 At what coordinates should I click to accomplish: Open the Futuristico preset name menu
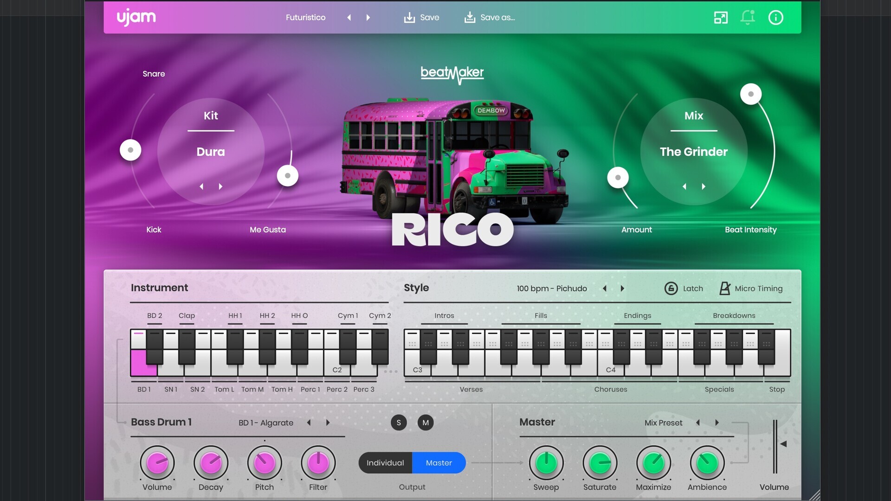305,18
